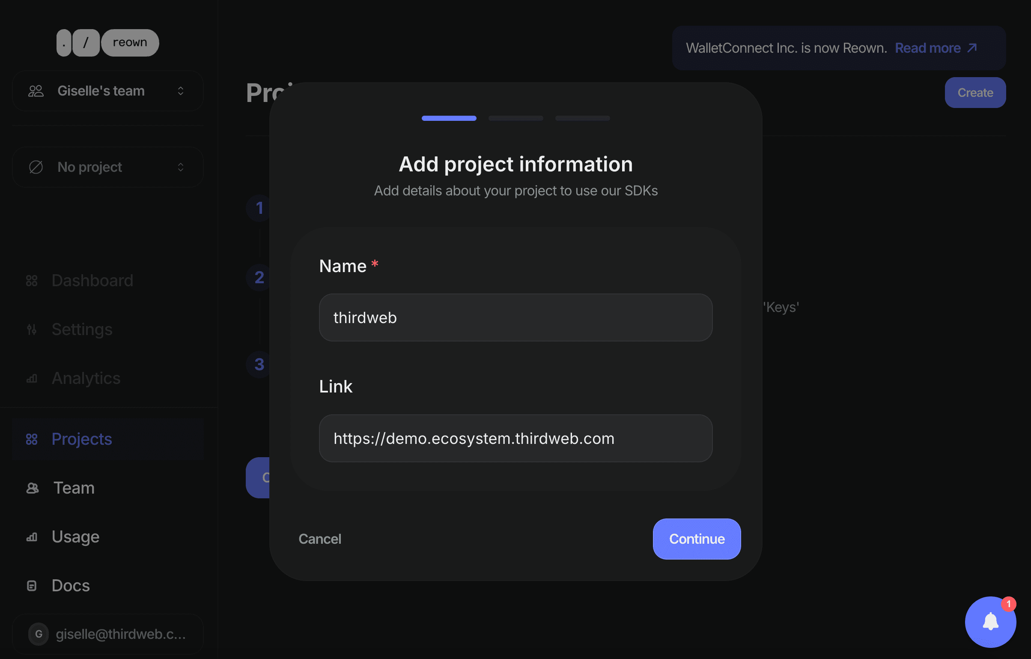Click the Team people icon
The image size is (1031, 659).
[33, 488]
